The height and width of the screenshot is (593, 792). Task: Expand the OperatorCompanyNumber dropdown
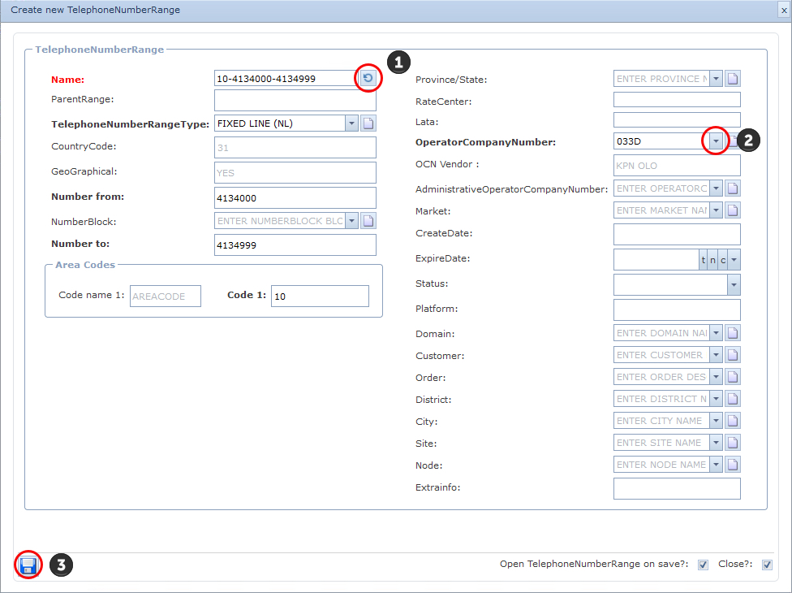716,141
